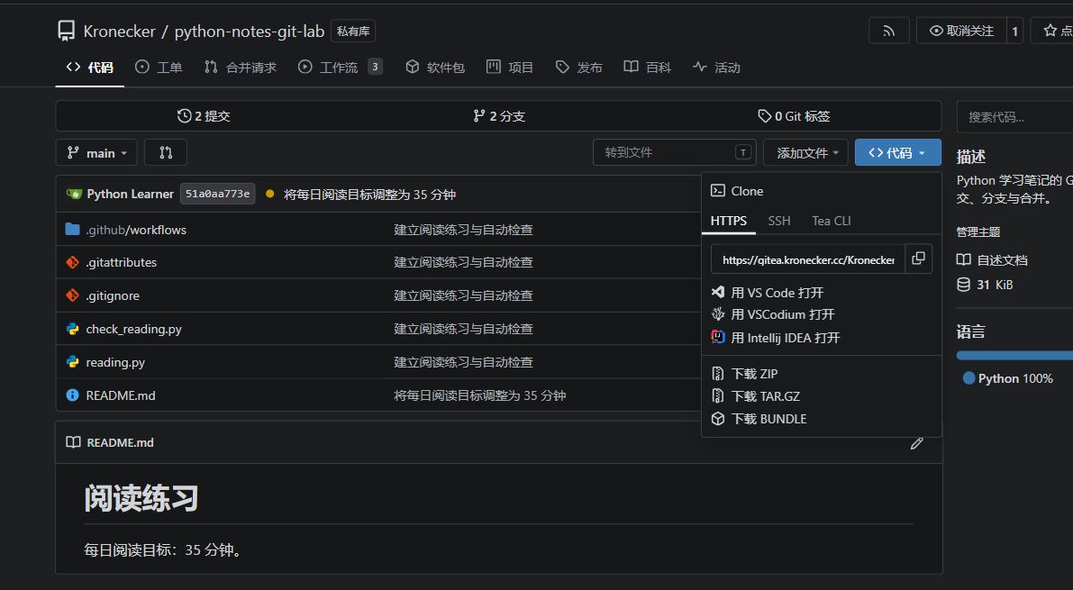
Task: Click the Python icon beside reading.py
Action: pyautogui.click(x=73, y=362)
